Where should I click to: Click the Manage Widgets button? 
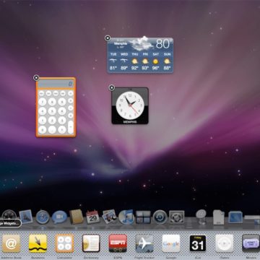(10, 223)
